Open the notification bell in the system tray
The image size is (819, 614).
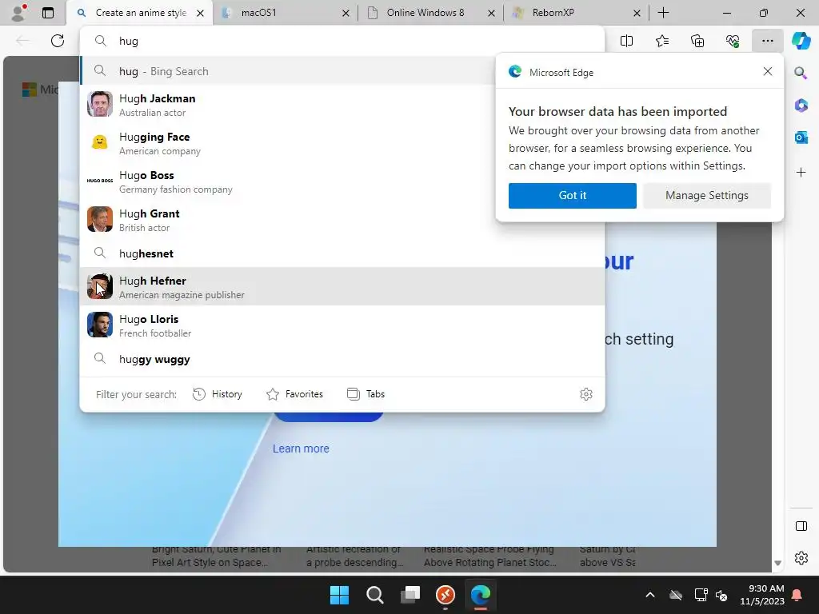(797, 595)
